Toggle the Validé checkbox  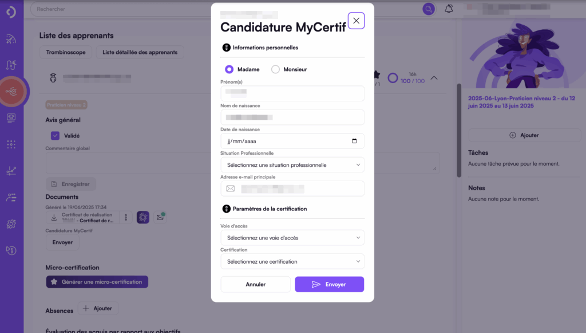(56, 136)
